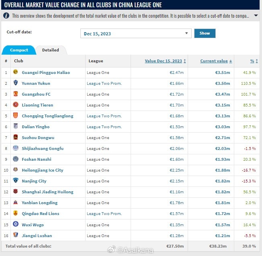The height and width of the screenshot is (256, 262).
Task: Select the Compact tab
Action: click(x=18, y=50)
